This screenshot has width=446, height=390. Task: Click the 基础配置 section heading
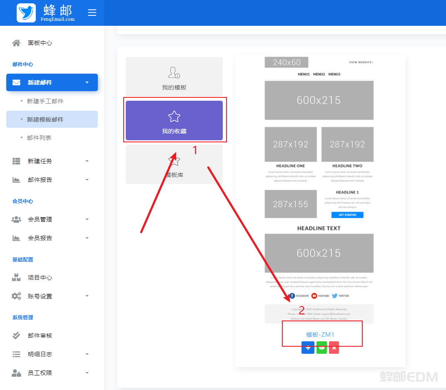coord(23,260)
